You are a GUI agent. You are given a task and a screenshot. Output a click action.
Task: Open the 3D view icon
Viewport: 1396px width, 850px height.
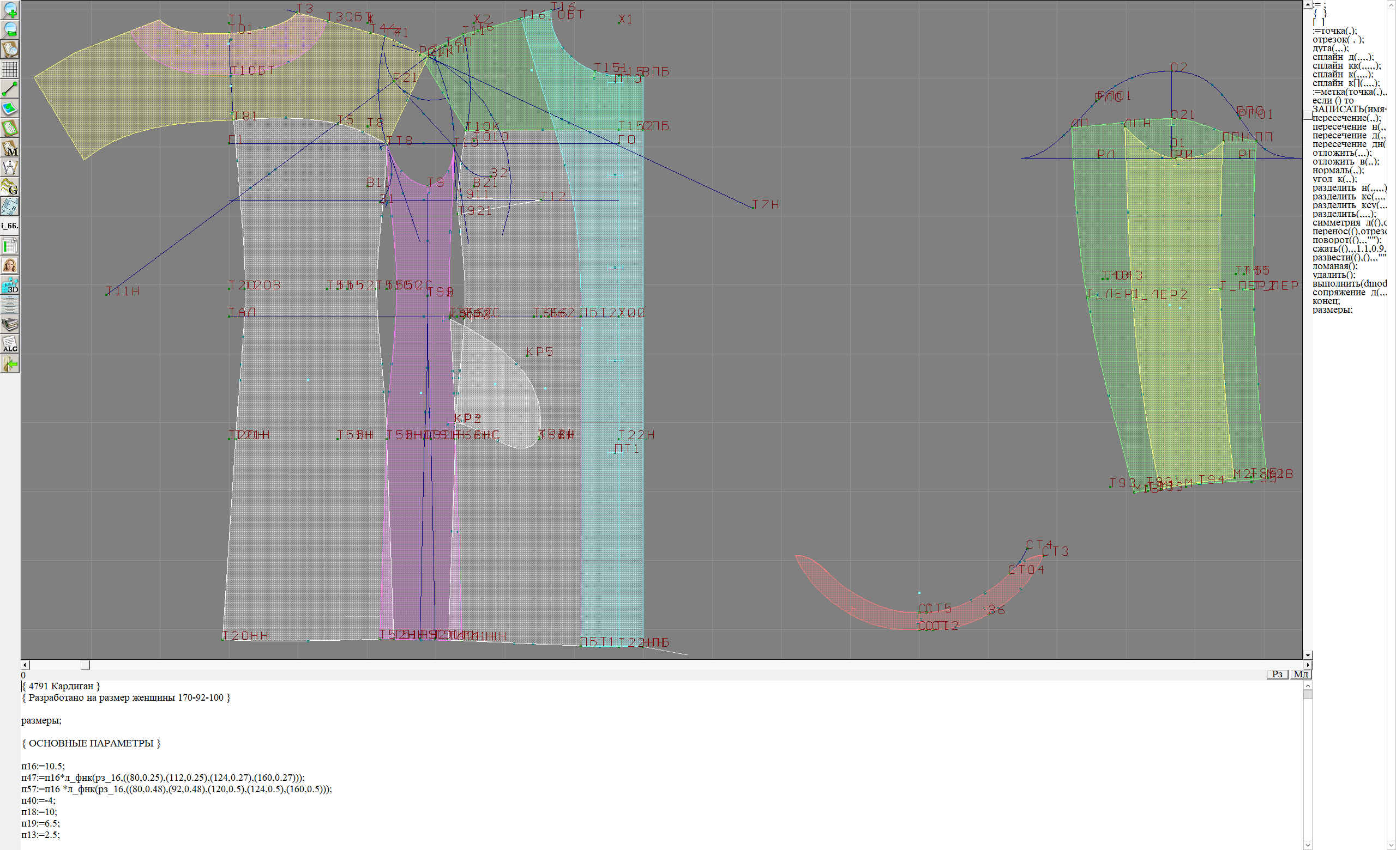[x=10, y=285]
